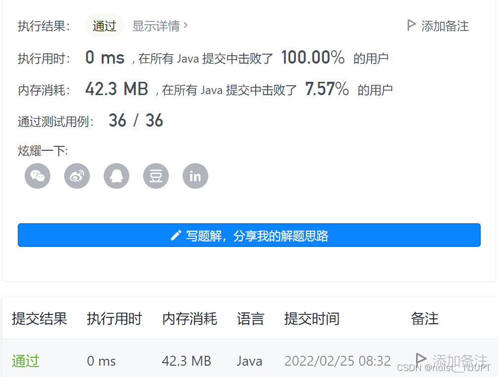Click the pencil icon inside the blue button
The width and height of the screenshot is (498, 377).
point(177,235)
